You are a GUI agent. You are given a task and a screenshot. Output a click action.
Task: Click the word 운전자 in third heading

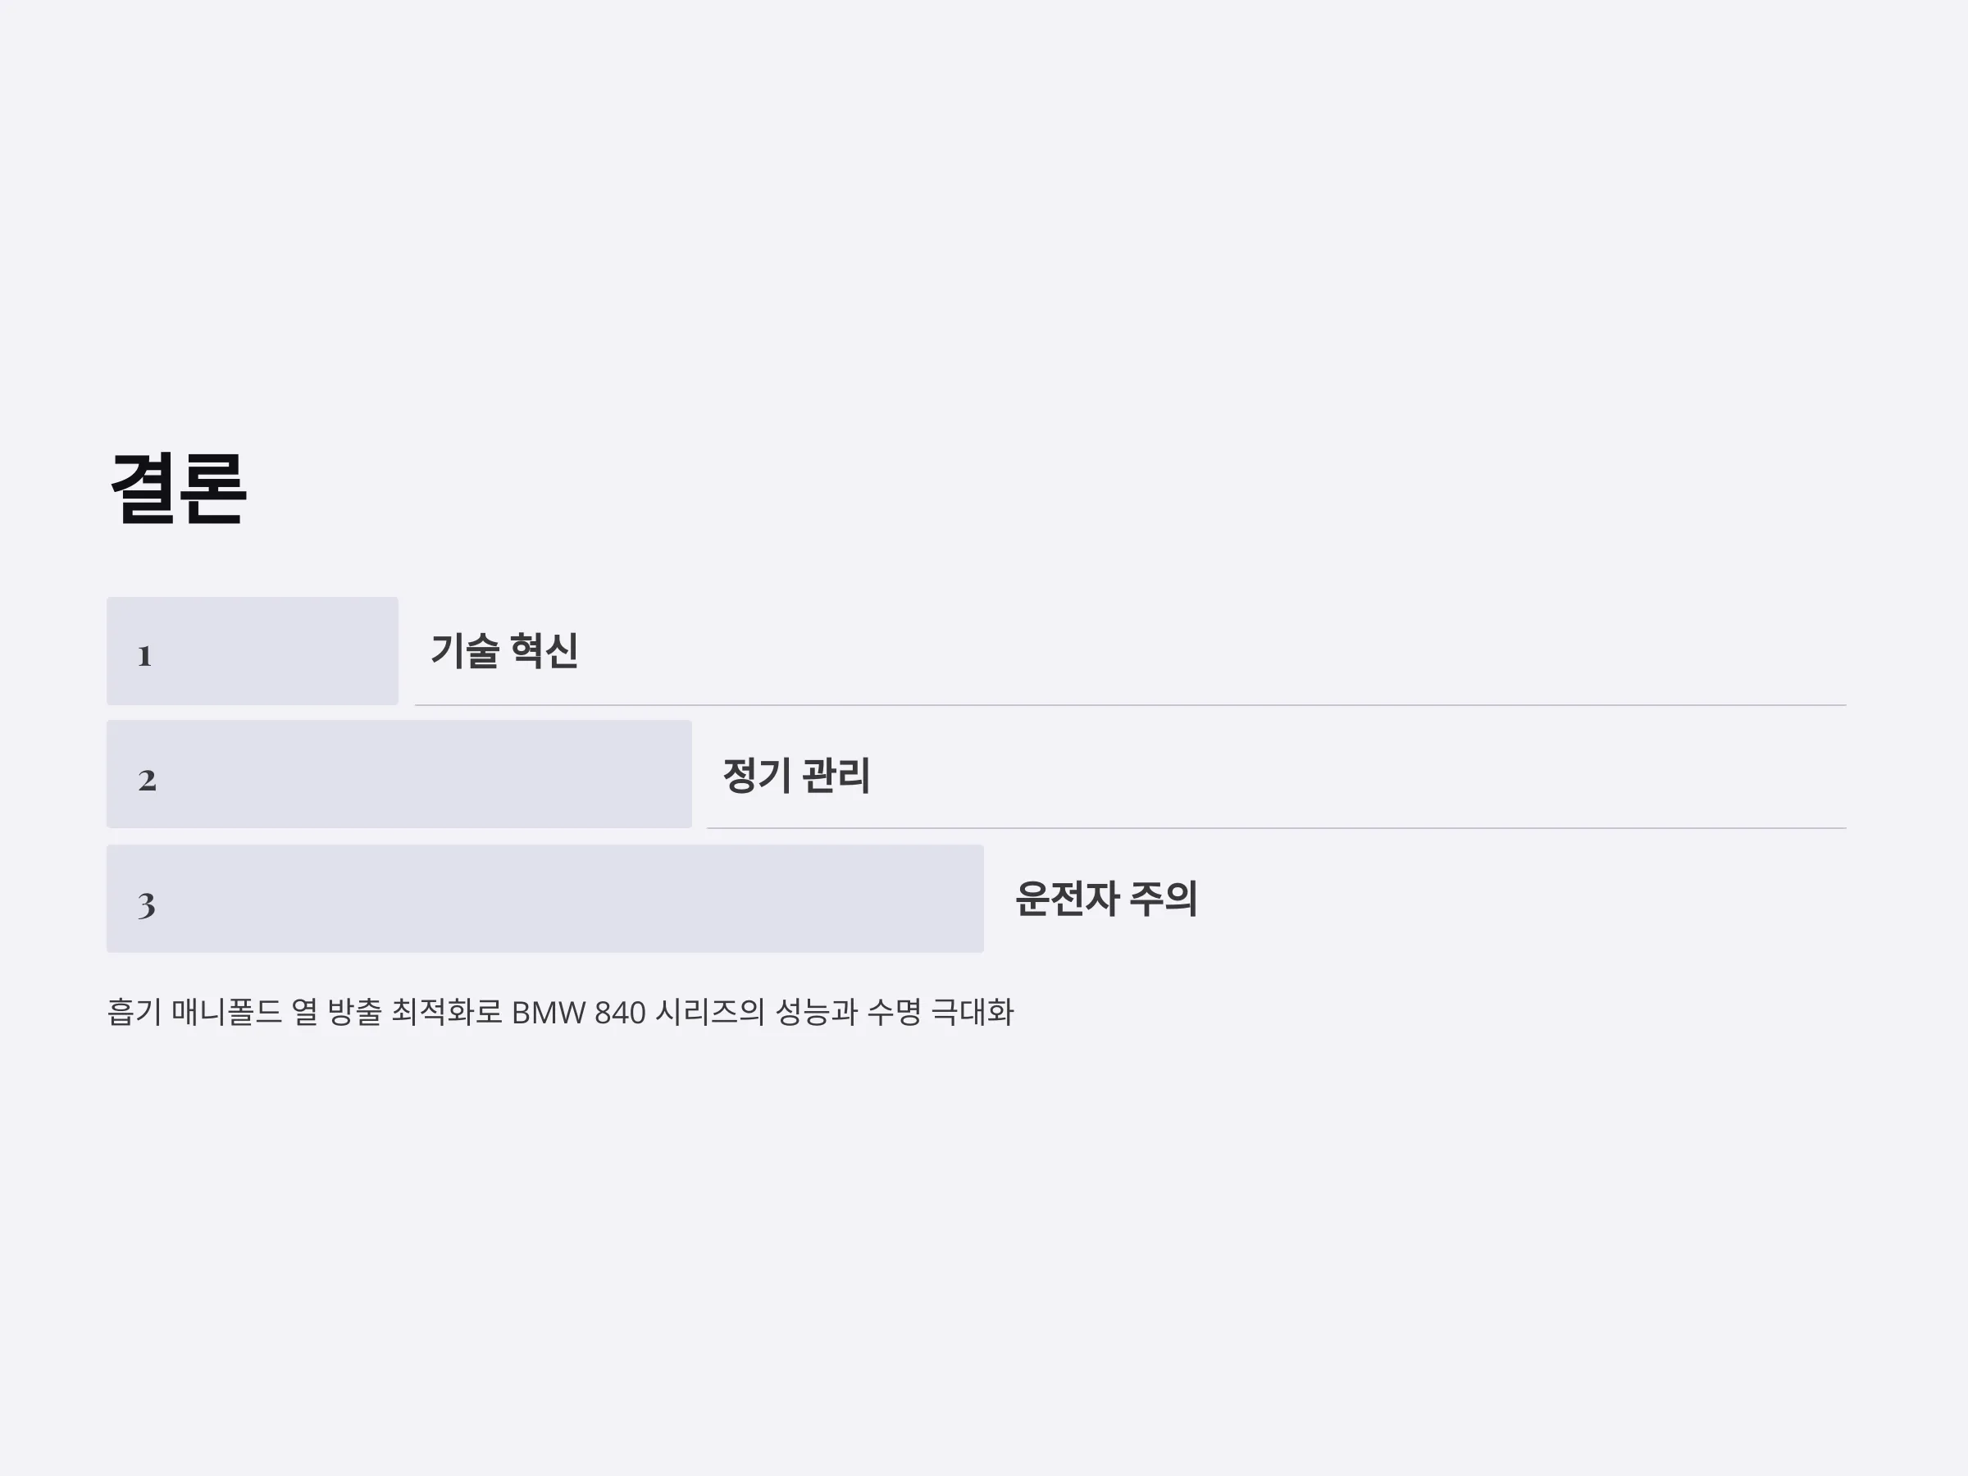tap(1067, 898)
